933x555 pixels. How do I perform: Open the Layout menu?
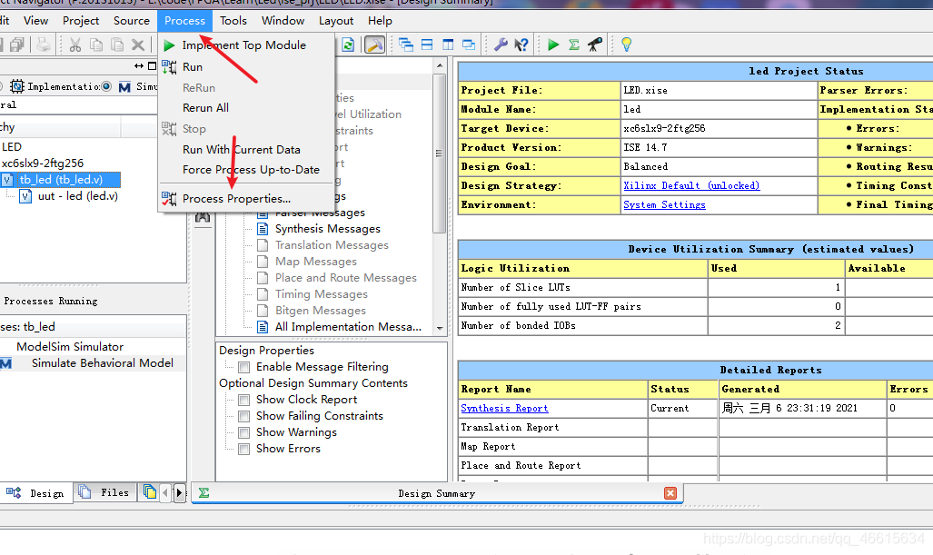336,21
